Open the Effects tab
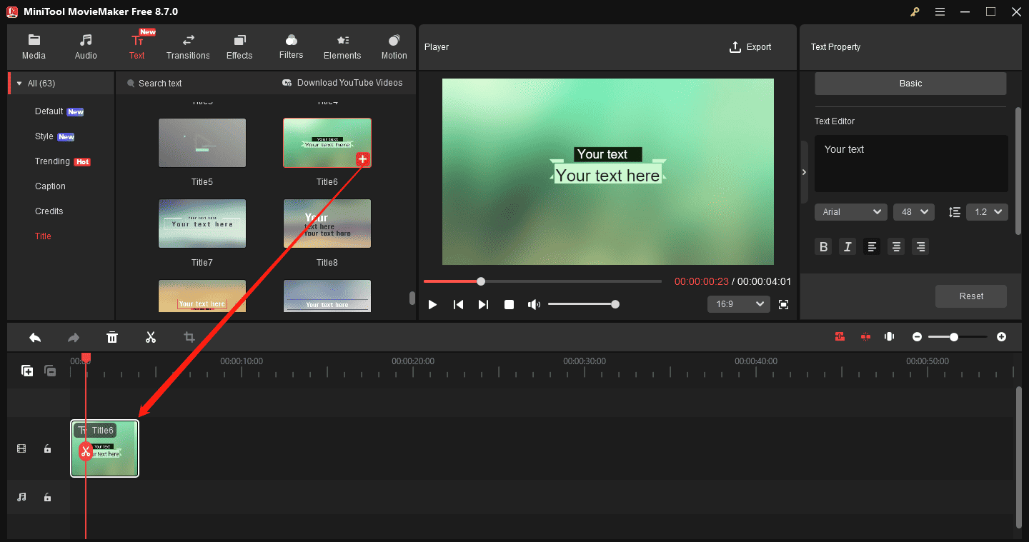The width and height of the screenshot is (1029, 542). click(x=239, y=47)
